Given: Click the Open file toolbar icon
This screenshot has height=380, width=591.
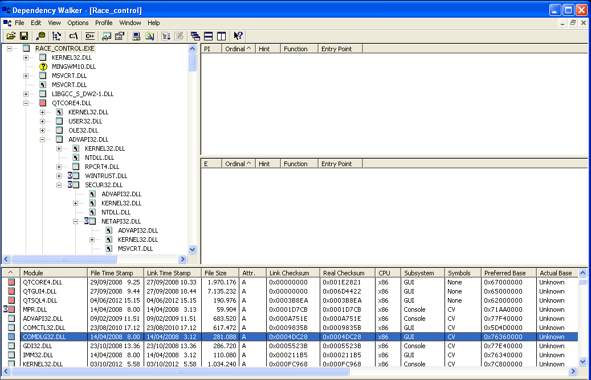Looking at the screenshot, I should pyautogui.click(x=11, y=36).
